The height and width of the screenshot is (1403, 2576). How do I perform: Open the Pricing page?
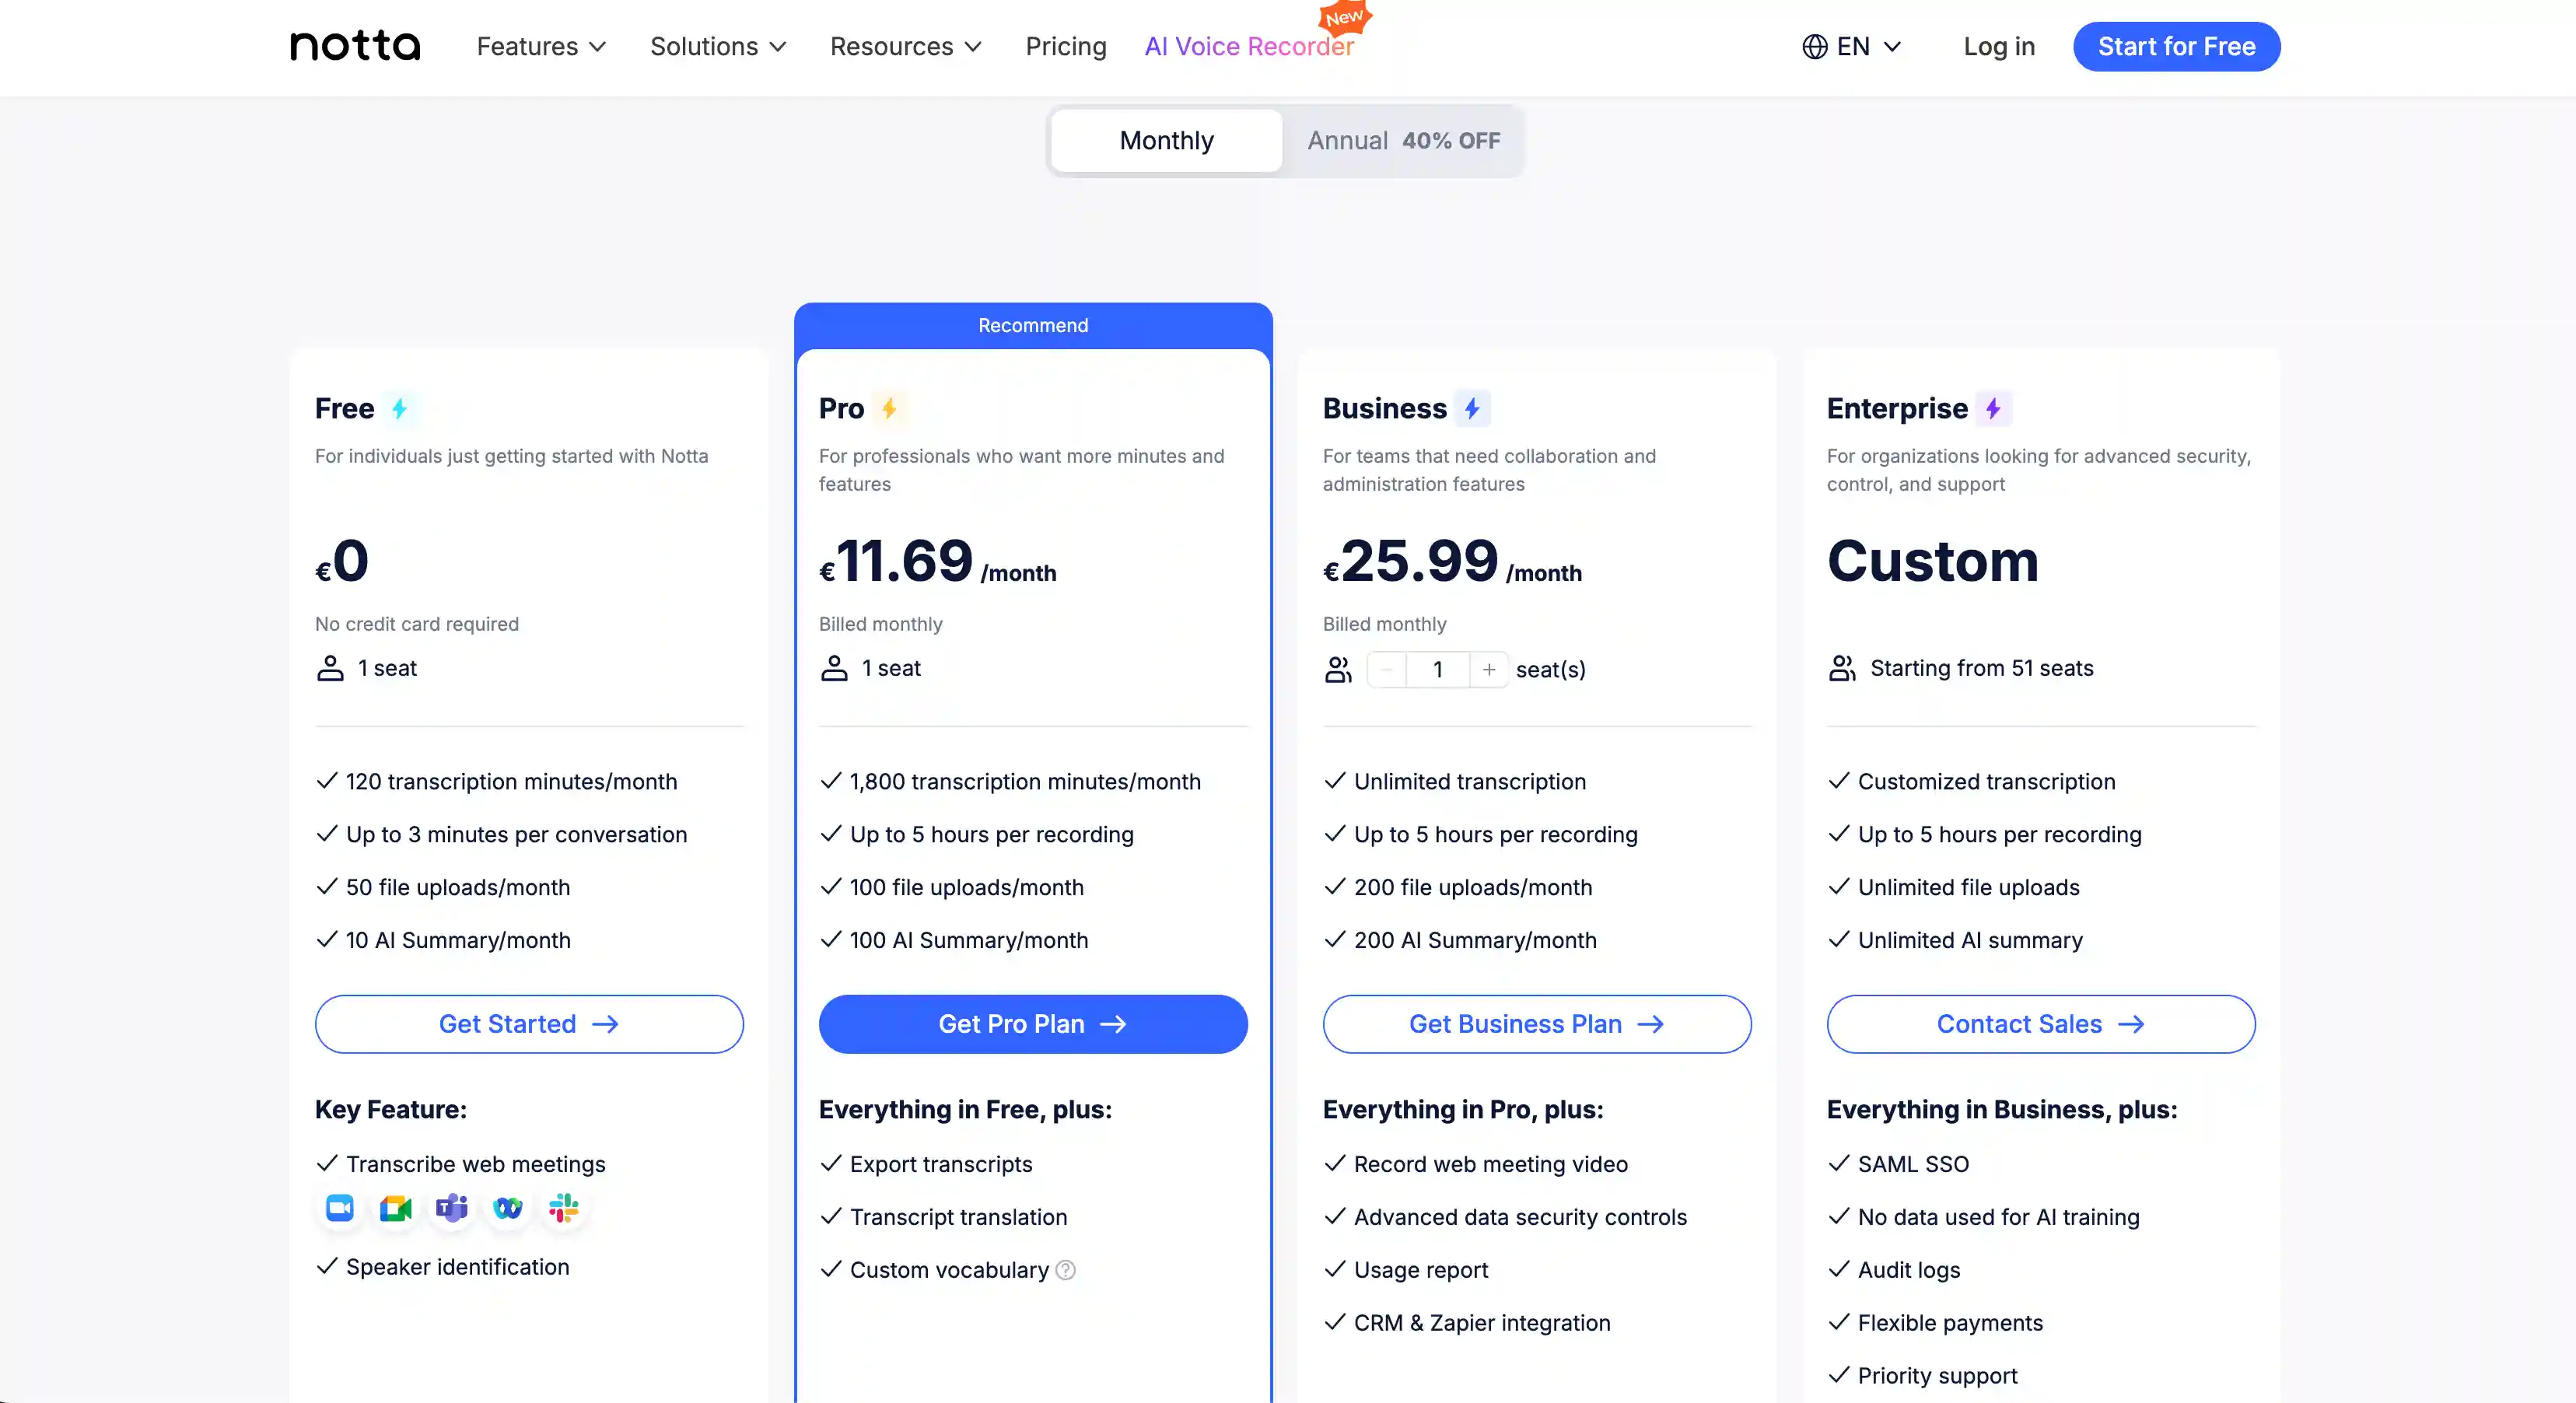click(x=1065, y=46)
